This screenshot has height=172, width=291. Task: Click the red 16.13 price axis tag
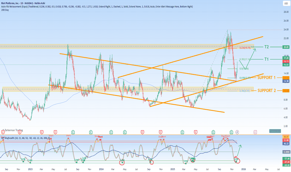point(285,62)
